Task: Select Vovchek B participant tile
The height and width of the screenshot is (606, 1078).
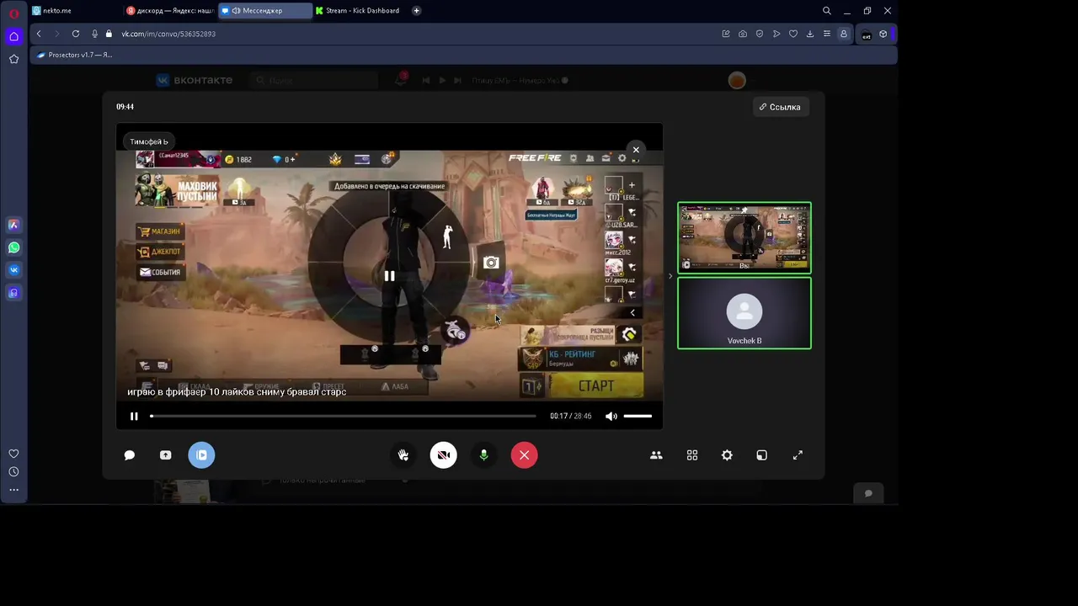Action: (744, 313)
